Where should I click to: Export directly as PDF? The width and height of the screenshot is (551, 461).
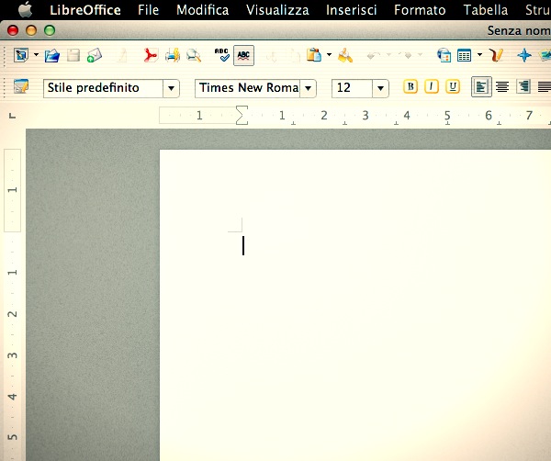tap(151, 55)
